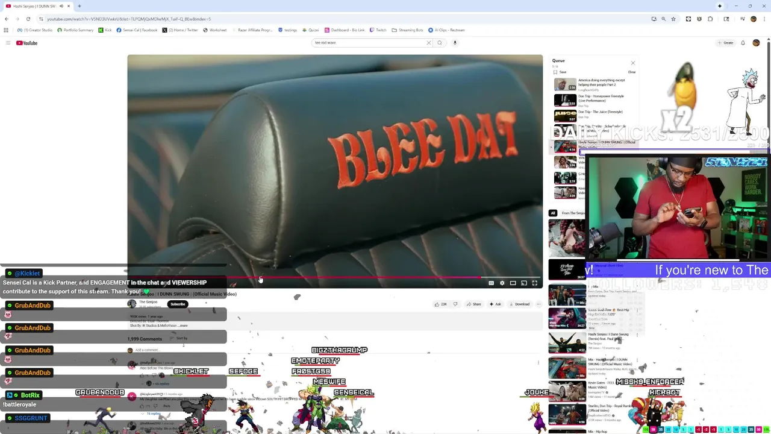
Task: Go back with the browser back arrow
Action: [6, 19]
